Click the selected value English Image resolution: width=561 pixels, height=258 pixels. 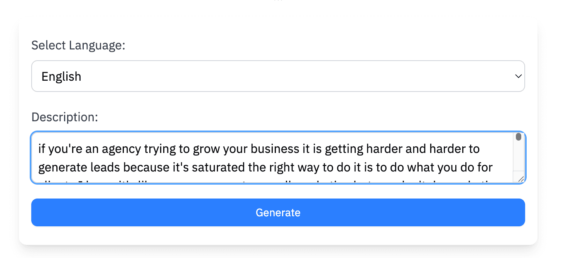(61, 76)
